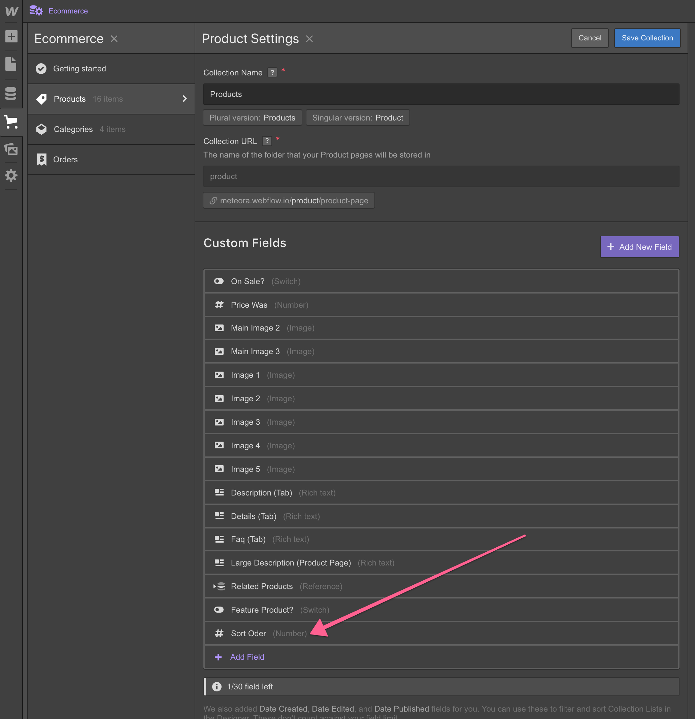Expand the Related Products reference field
The image size is (695, 719).
click(215, 586)
